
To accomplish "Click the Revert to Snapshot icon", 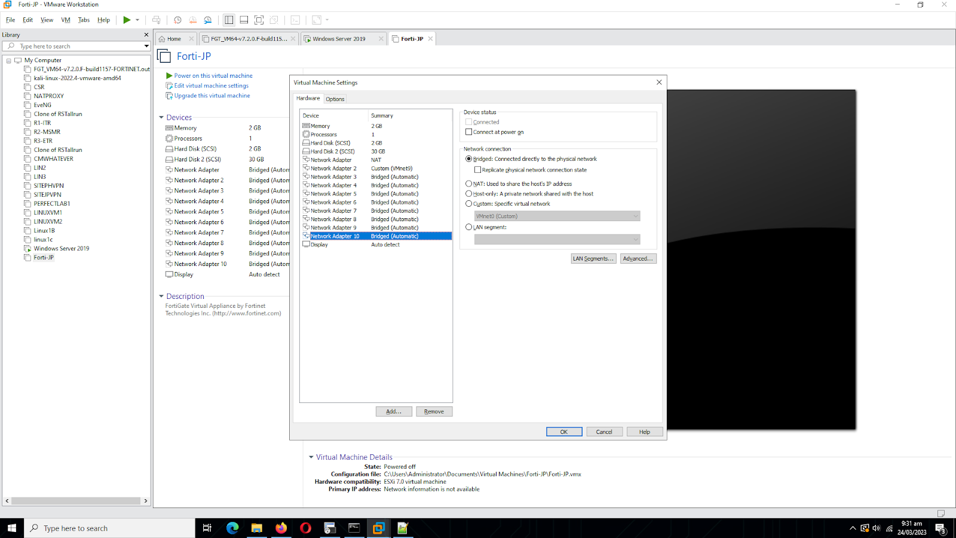I will 192,20.
